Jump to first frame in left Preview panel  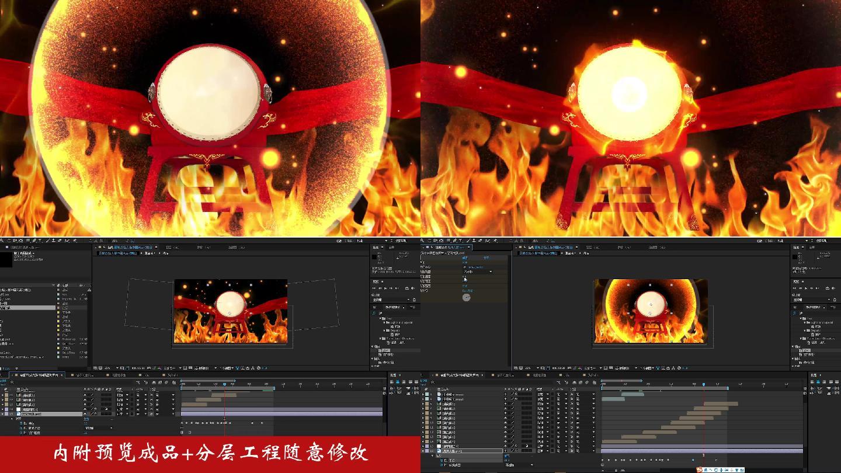click(374, 288)
